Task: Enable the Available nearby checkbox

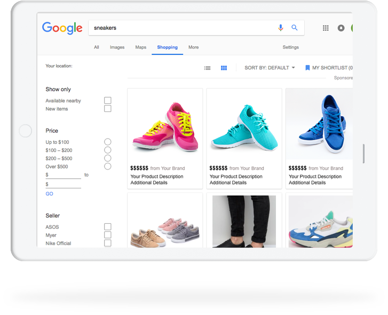Action: click(x=108, y=101)
